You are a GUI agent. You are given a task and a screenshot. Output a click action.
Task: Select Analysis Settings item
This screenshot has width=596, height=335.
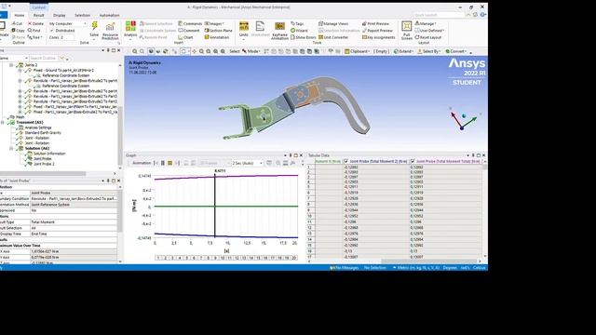38,127
